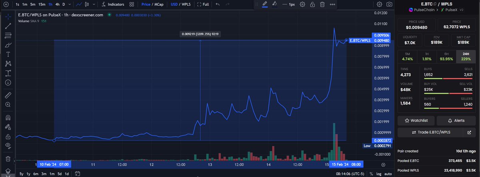
Task: Toggle lock all drawings in left toolbar
Action: pos(8,137)
